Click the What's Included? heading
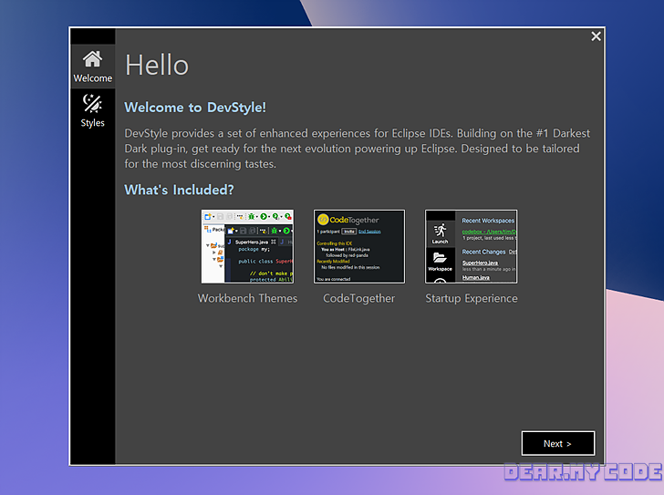The image size is (664, 495). tap(179, 190)
